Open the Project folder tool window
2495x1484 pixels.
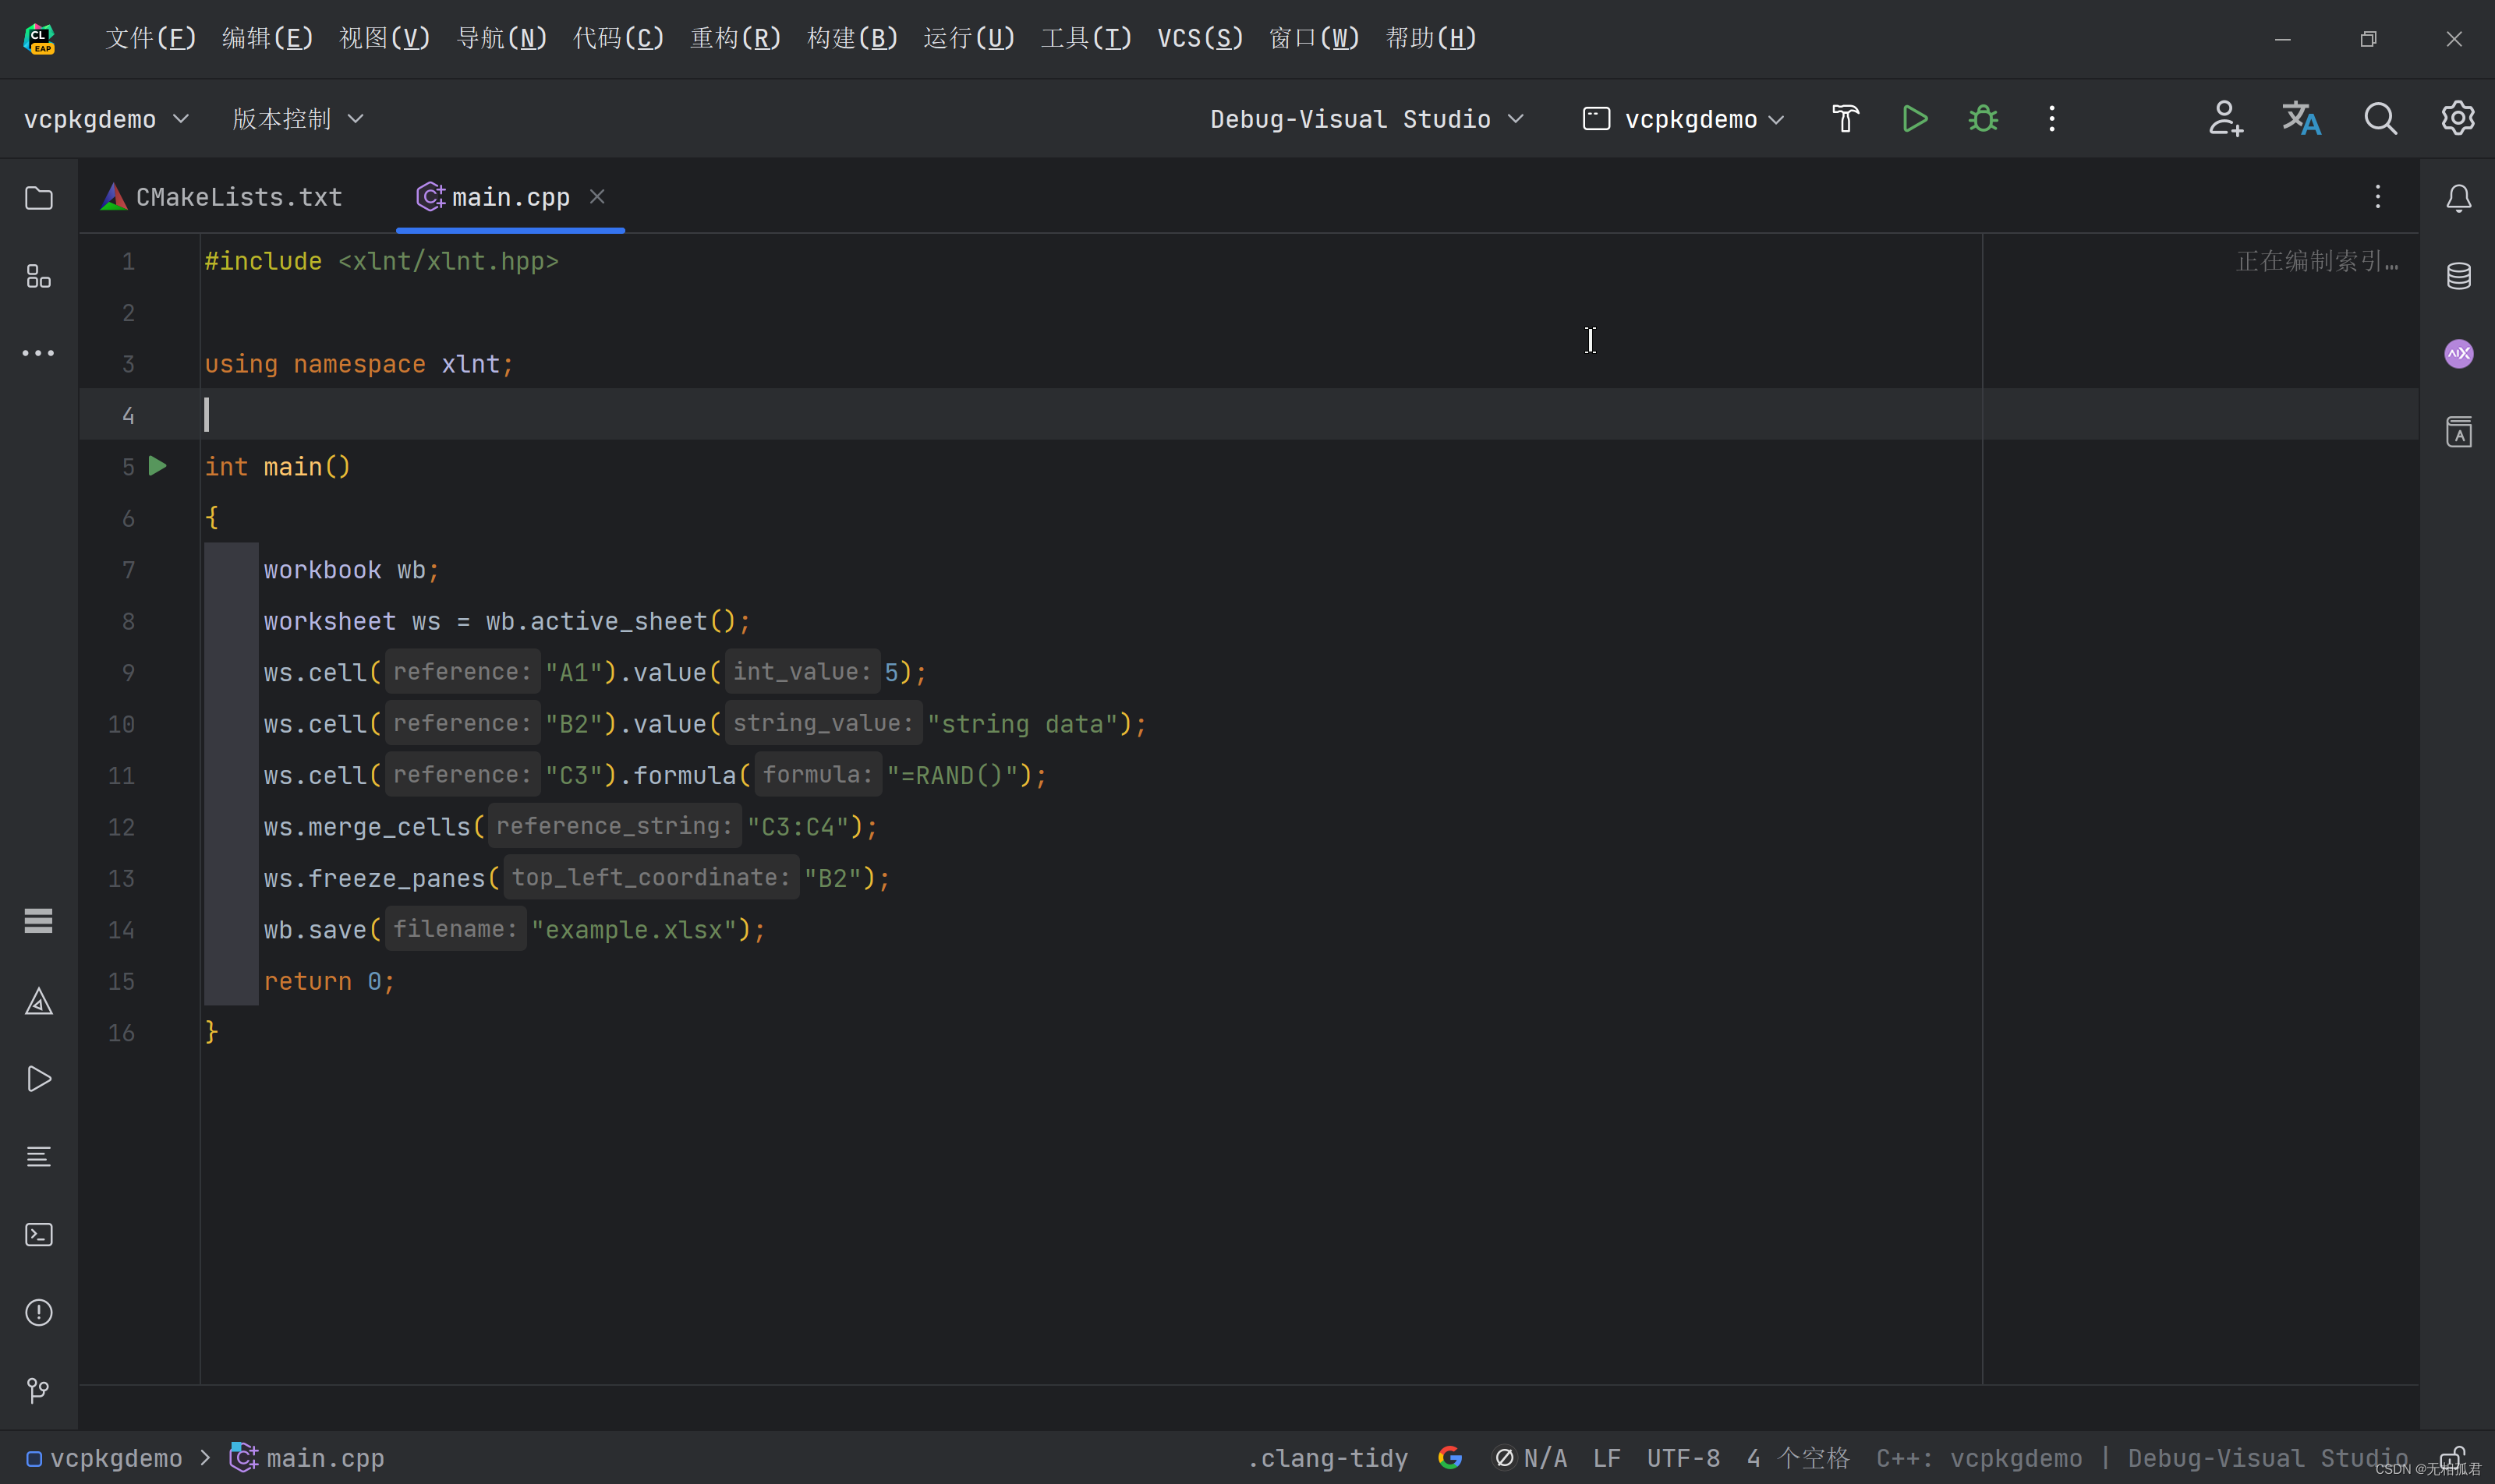coord(39,198)
